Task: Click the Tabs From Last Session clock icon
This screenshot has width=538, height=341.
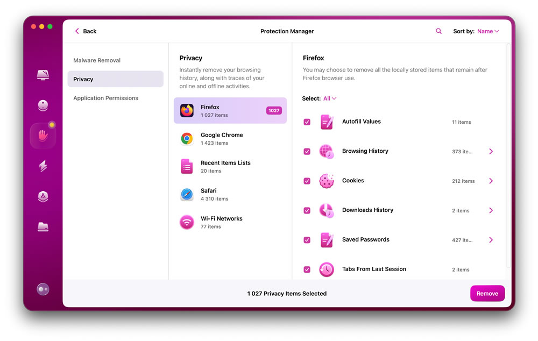Action: click(x=327, y=269)
